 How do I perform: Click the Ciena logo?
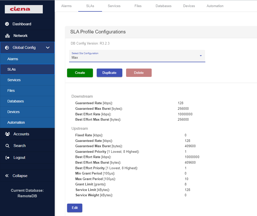pyautogui.click(x=24, y=9)
